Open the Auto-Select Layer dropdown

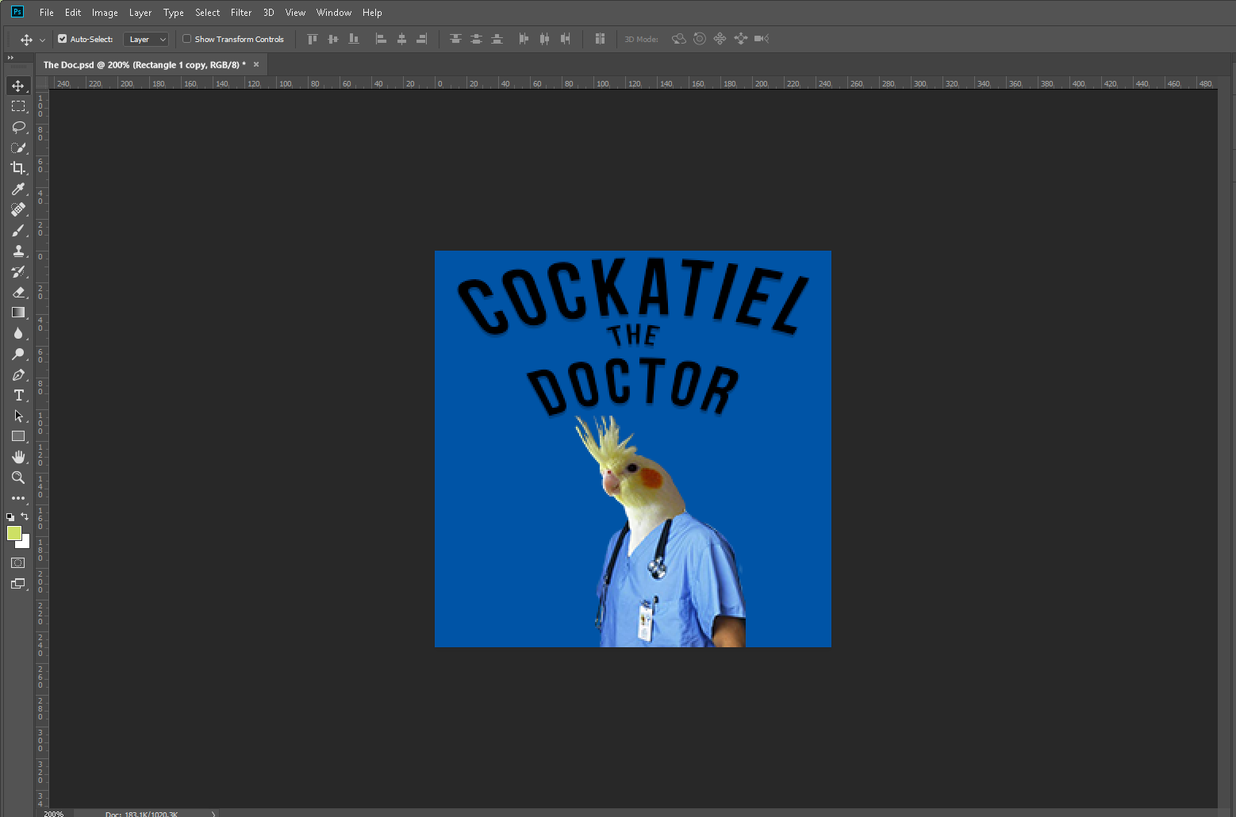coord(147,39)
